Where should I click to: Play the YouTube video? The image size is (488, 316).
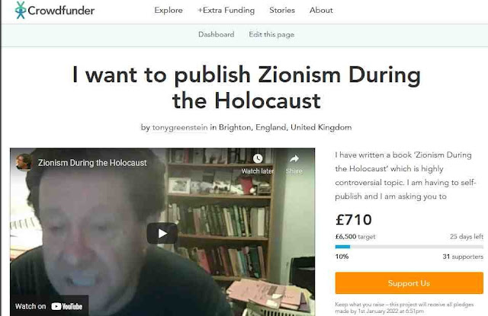pos(162,233)
